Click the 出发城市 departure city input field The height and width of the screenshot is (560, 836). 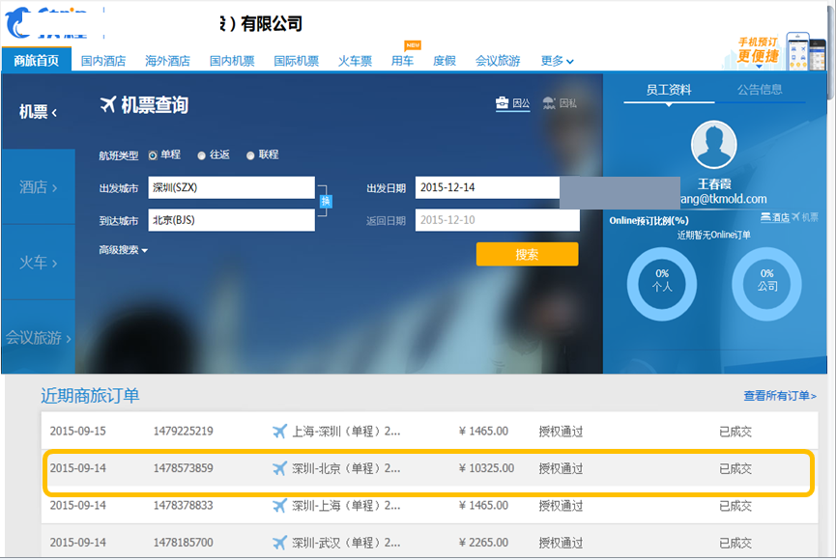232,188
